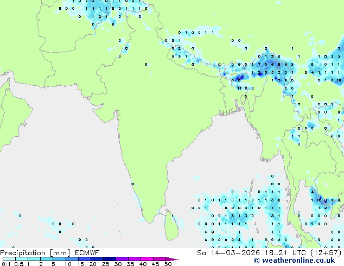
Task: Click the legend label "25"
Action: click(x=105, y=264)
